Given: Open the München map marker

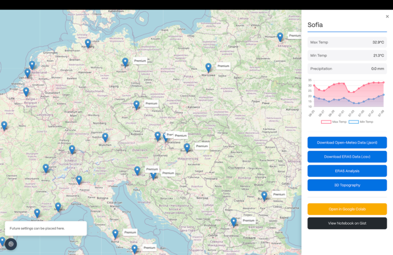Looking at the screenshot, I should [105, 138].
